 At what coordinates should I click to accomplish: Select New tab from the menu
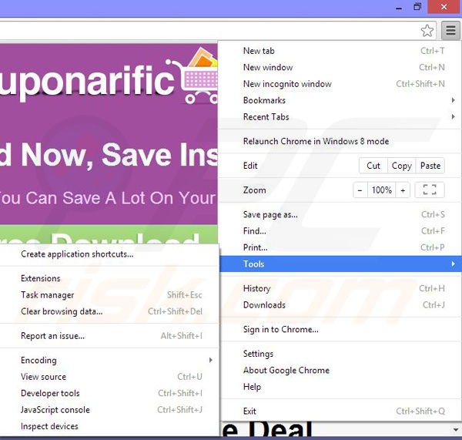[x=340, y=51]
